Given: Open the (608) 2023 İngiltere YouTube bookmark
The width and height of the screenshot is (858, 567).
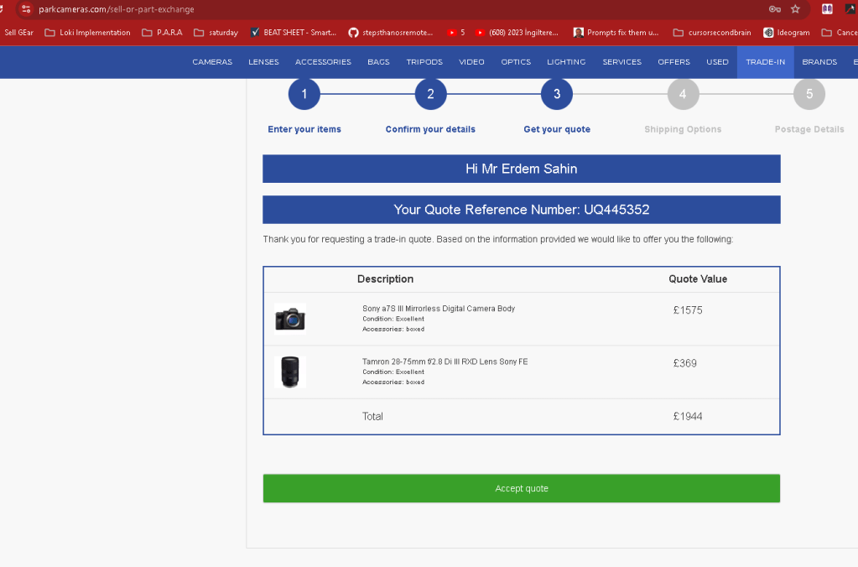Looking at the screenshot, I should click(x=517, y=32).
